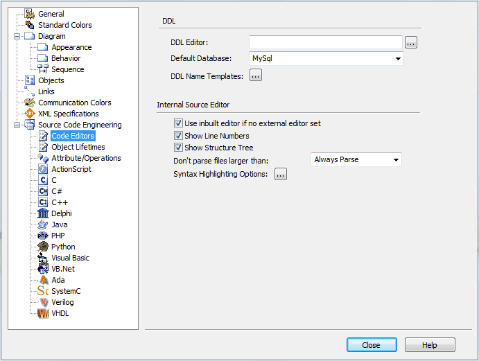This screenshot has width=479, height=361.
Task: Select the ActionScript label
Action: tap(71, 169)
